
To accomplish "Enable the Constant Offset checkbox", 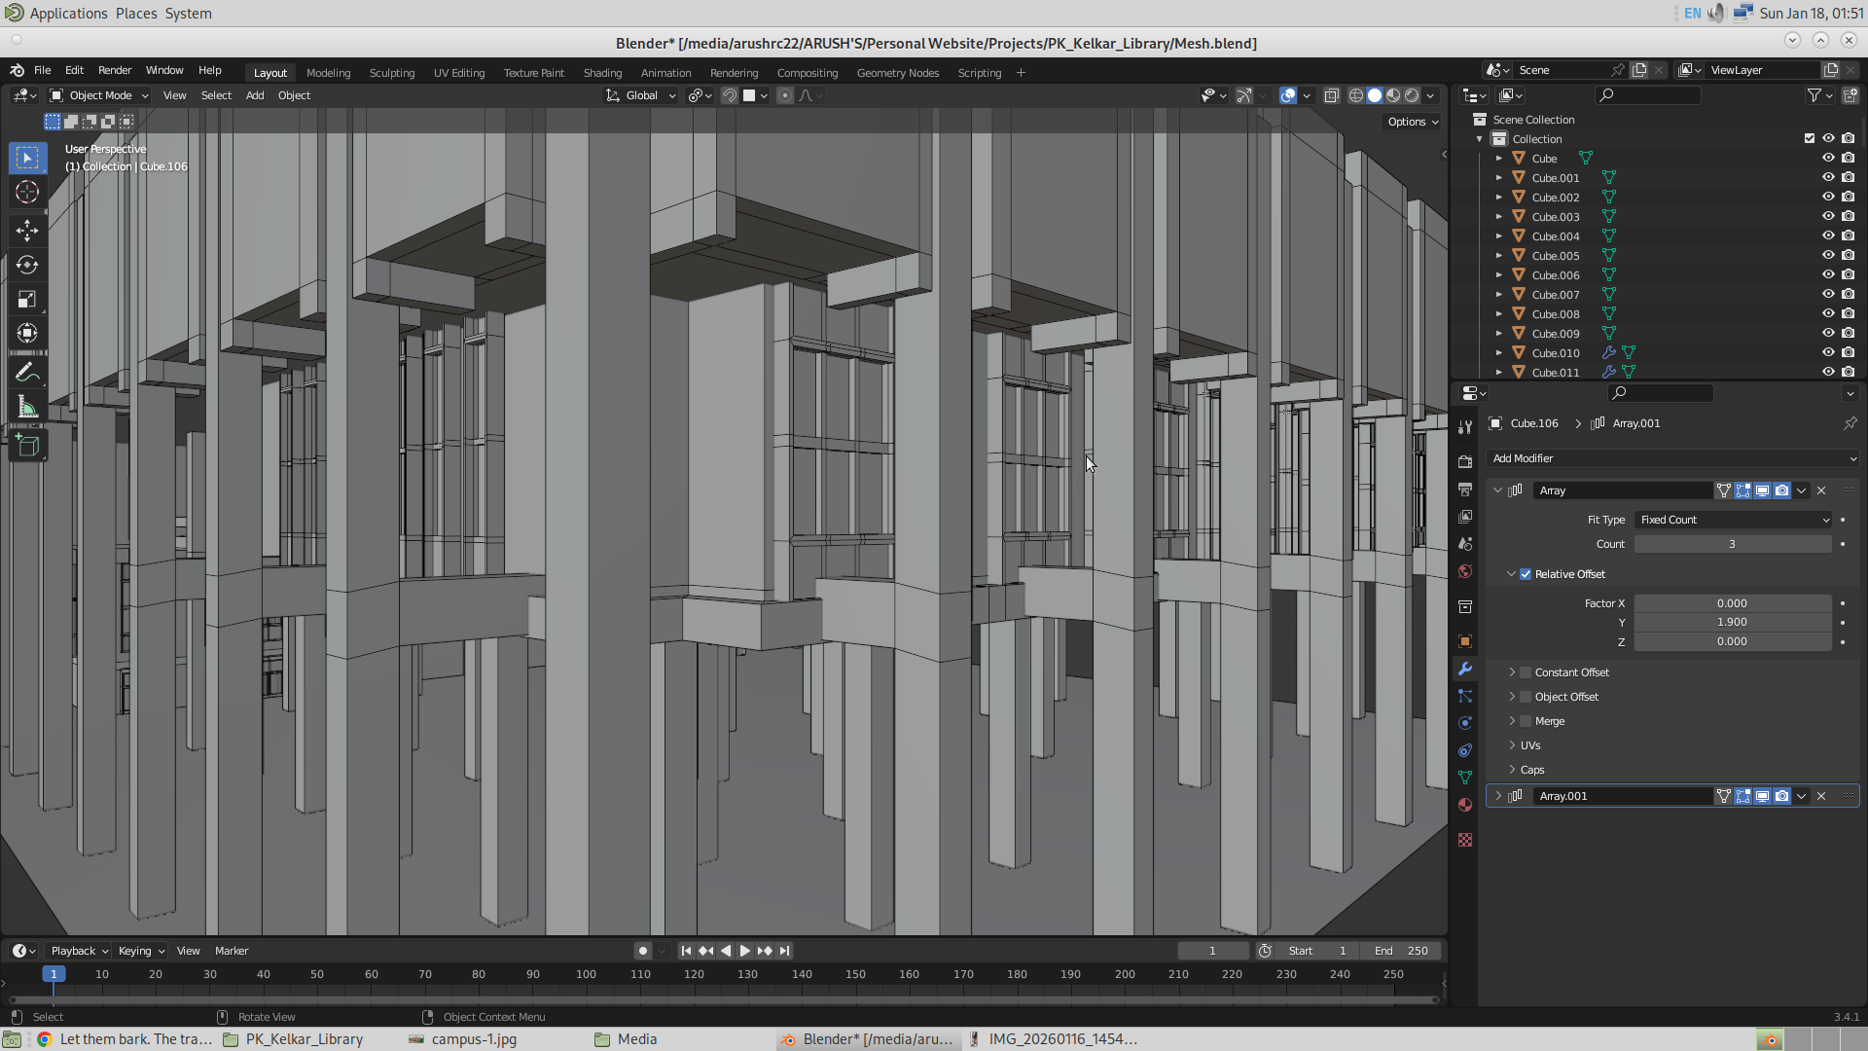I will pos(1526,672).
